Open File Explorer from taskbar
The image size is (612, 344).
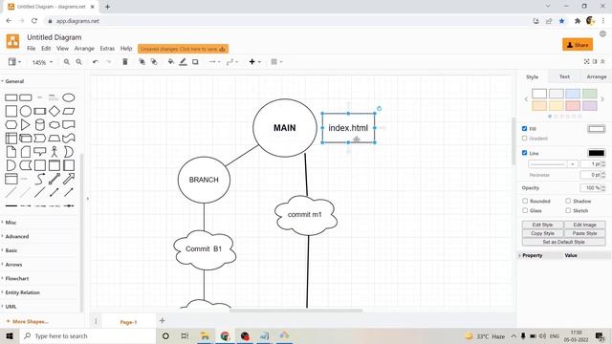[x=205, y=335]
